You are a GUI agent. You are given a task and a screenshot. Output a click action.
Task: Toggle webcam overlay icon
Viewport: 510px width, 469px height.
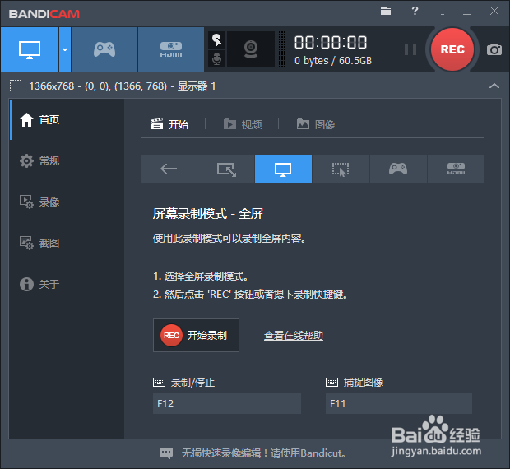251,49
